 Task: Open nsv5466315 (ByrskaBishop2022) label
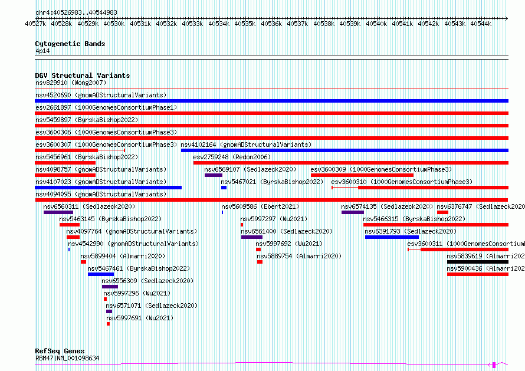415,219
